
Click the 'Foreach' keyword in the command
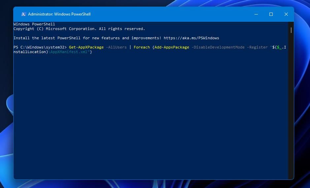[142, 47]
